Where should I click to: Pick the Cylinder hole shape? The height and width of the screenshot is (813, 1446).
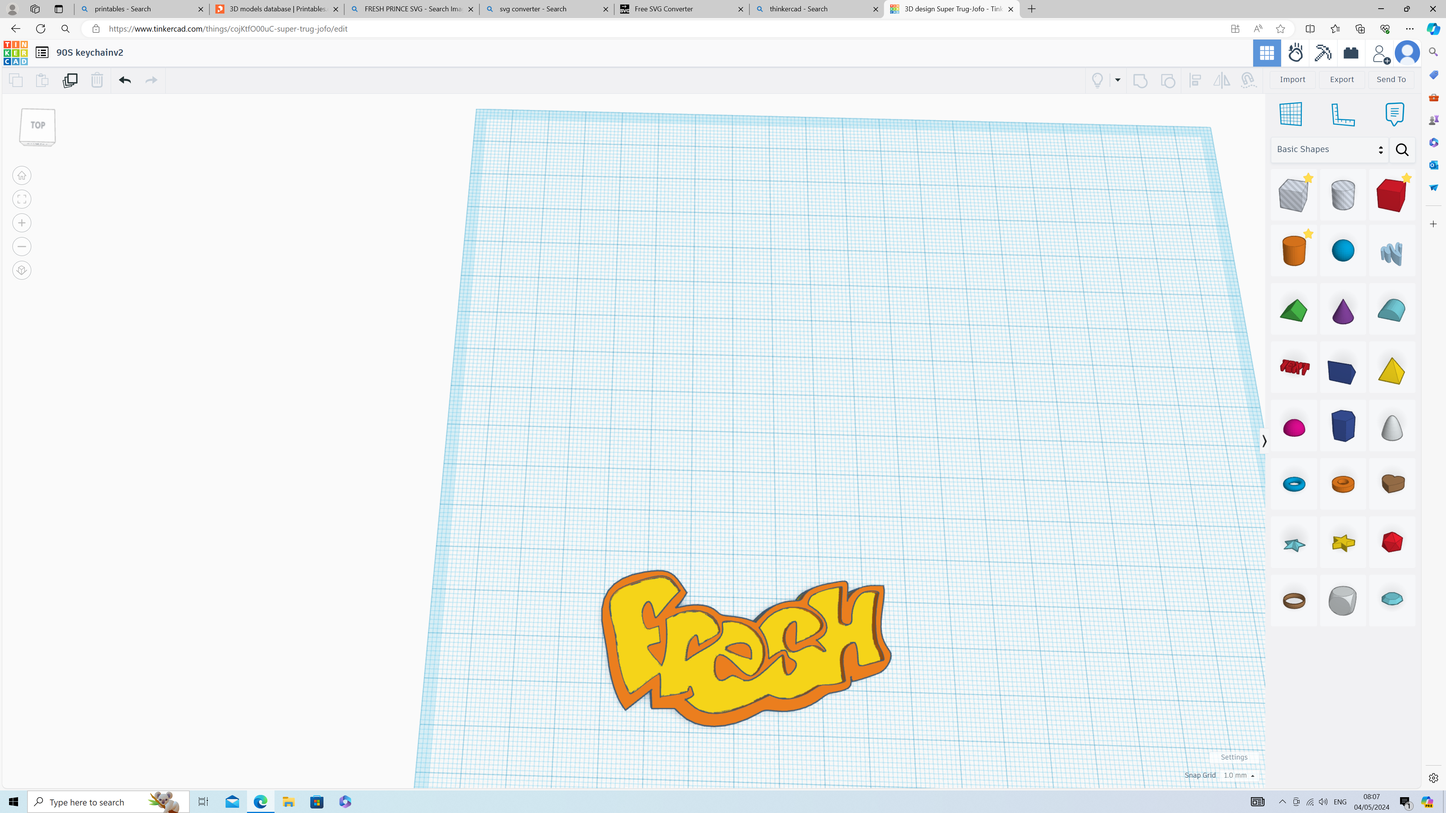[1343, 195]
